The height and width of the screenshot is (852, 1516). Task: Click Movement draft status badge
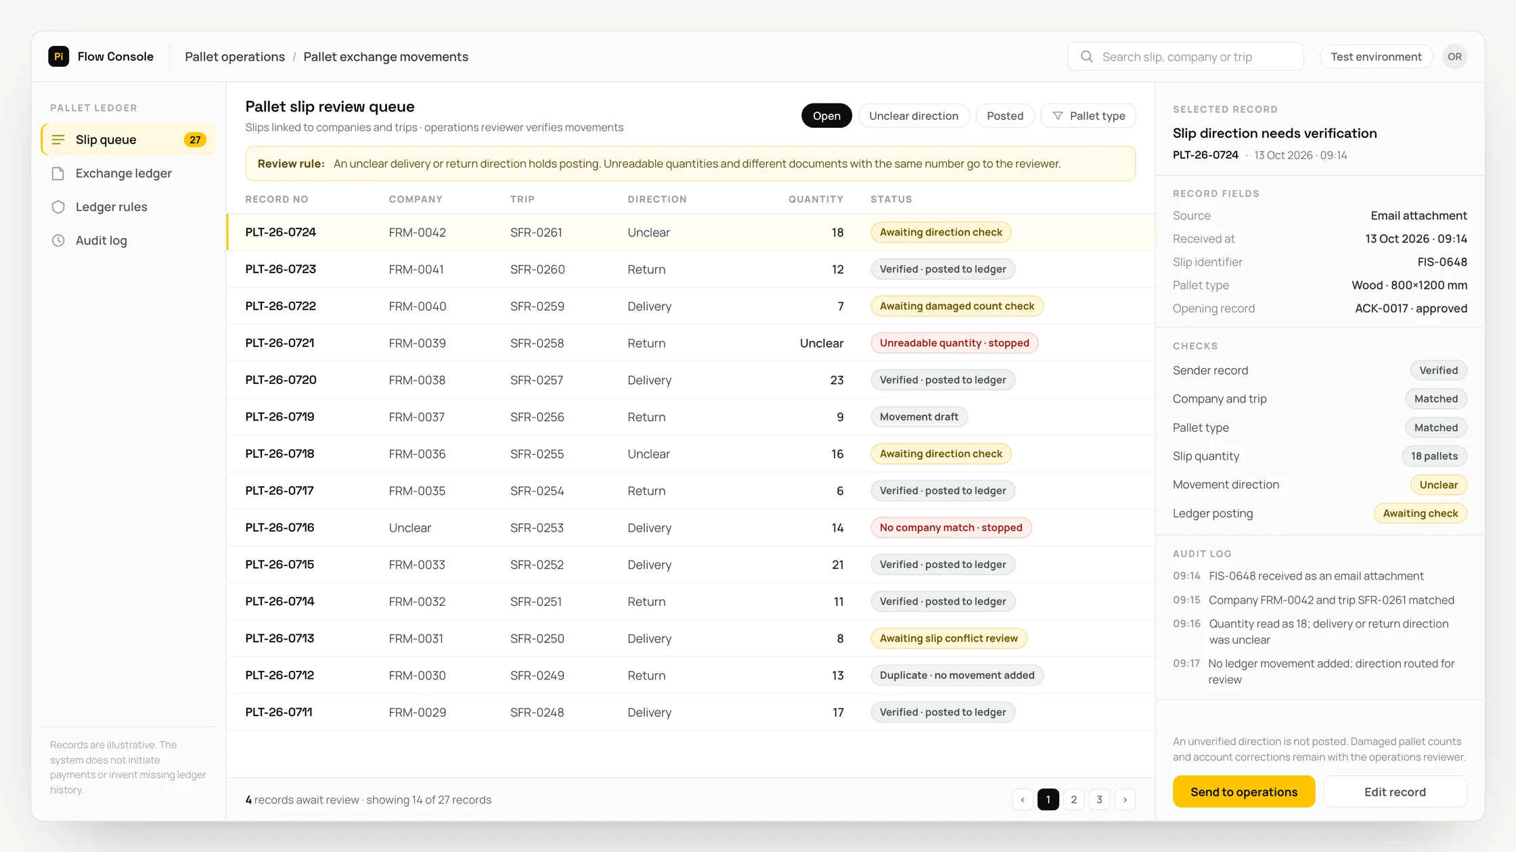(919, 417)
